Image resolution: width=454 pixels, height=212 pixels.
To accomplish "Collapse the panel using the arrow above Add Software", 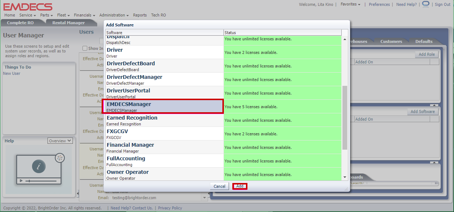I will (434, 105).
